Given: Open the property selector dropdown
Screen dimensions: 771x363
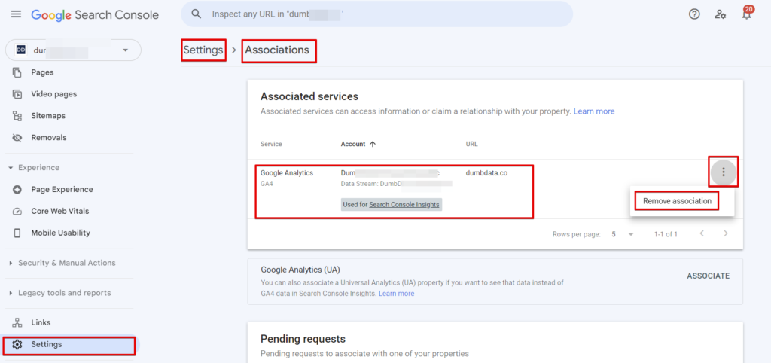Looking at the screenshot, I should coord(73,50).
